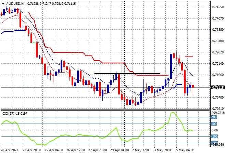The image size is (226, 154).
Task: Click the 0.74070 price axis label
Action: pyautogui.click(x=218, y=18)
